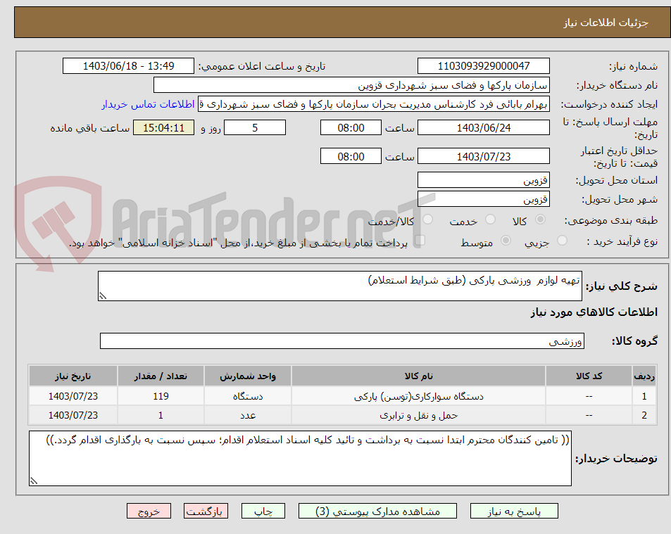Screen dimensions: 671x534
Task: Click item حمل و نقل و ترابری
Action: tap(418, 415)
